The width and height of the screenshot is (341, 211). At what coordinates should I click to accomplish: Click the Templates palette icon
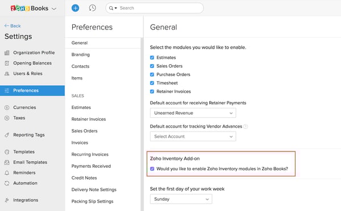7,152
